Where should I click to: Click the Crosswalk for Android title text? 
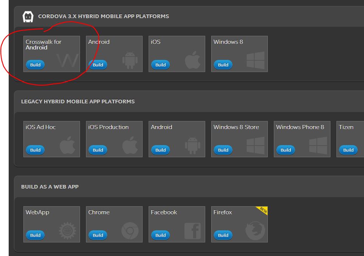coord(43,44)
